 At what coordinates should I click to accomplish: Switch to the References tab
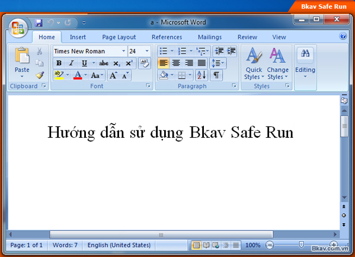[x=167, y=37]
